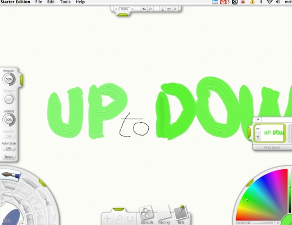Select the rotate canvas tool
This screenshot has width=292, height=225.
pyautogui.click(x=130, y=219)
